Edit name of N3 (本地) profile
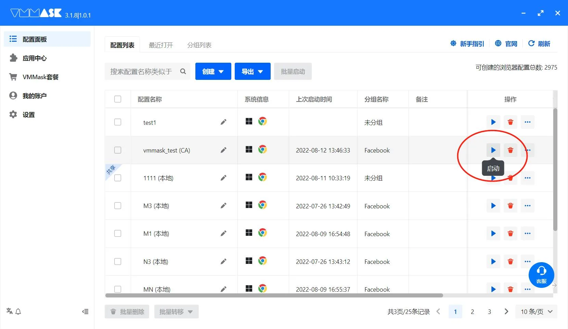The width and height of the screenshot is (568, 329). (223, 261)
